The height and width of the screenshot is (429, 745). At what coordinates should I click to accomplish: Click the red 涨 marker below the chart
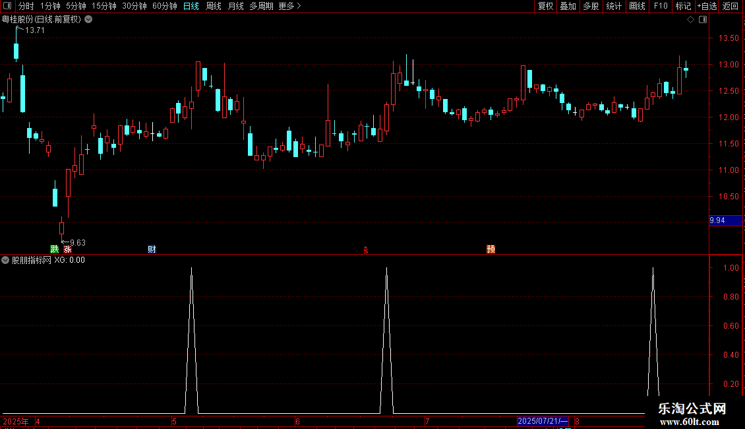click(67, 249)
